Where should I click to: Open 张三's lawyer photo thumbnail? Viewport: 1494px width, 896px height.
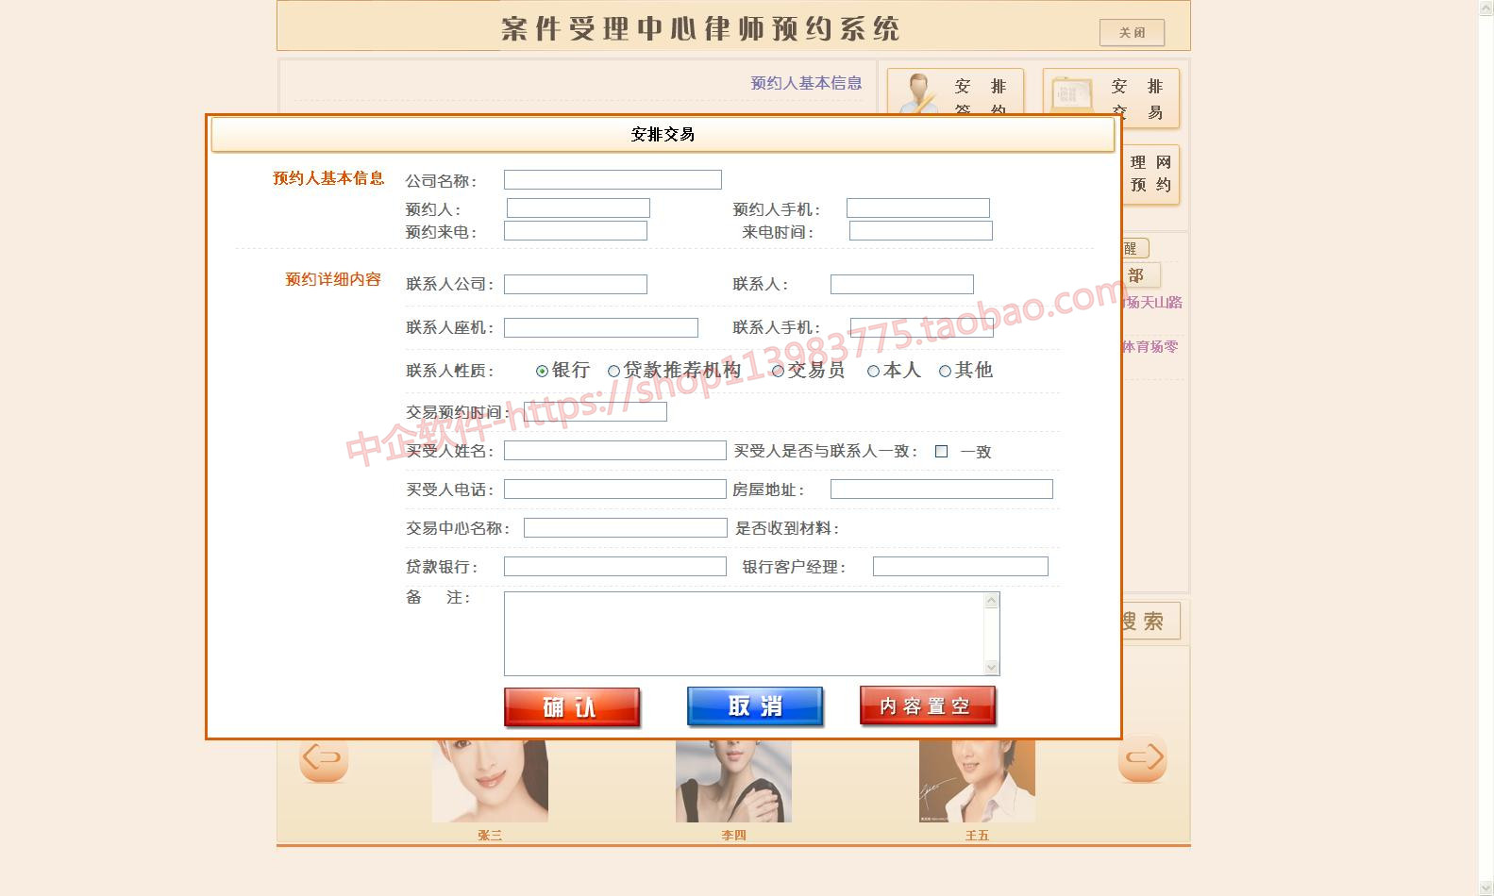tap(490, 781)
